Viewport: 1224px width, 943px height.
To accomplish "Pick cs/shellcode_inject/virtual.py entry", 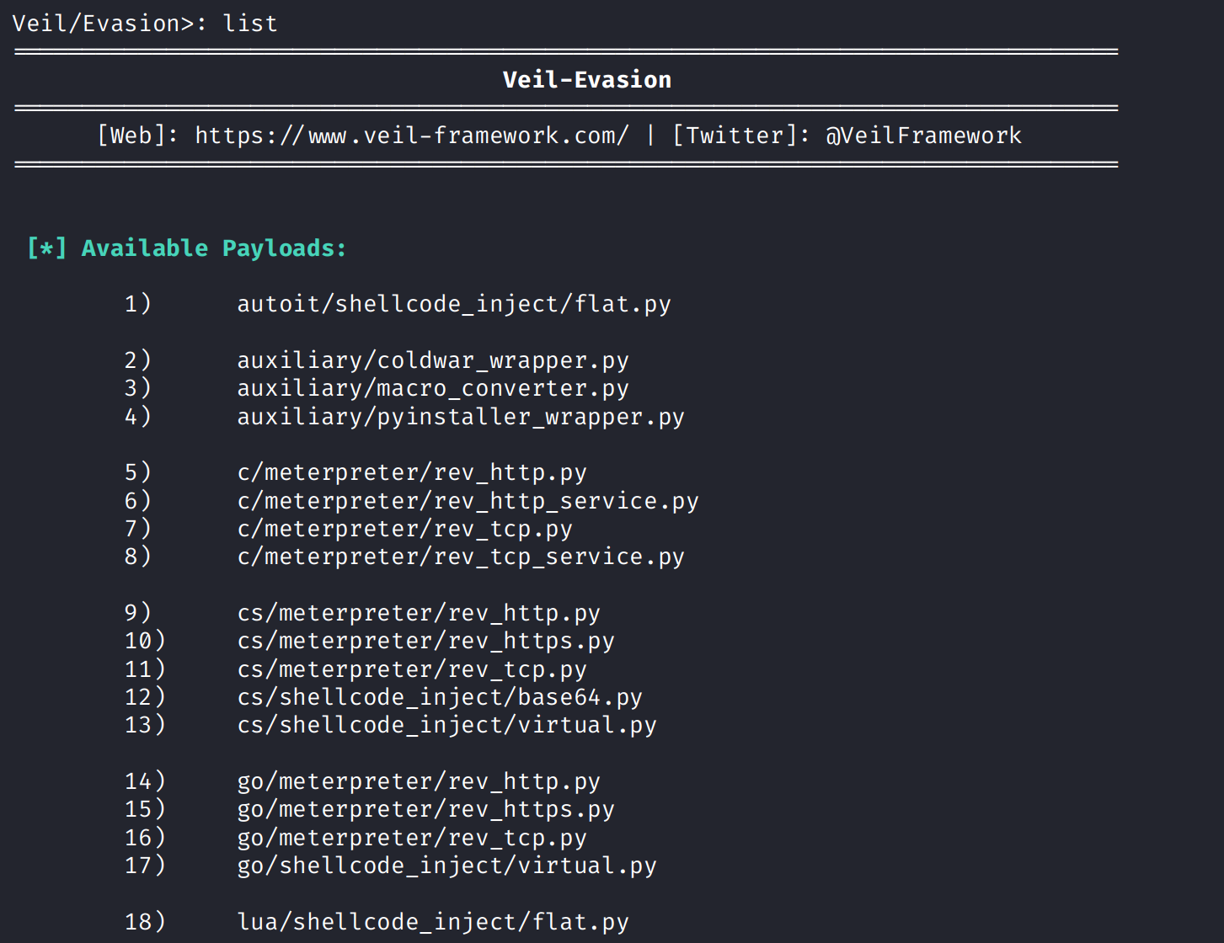I will click(446, 725).
